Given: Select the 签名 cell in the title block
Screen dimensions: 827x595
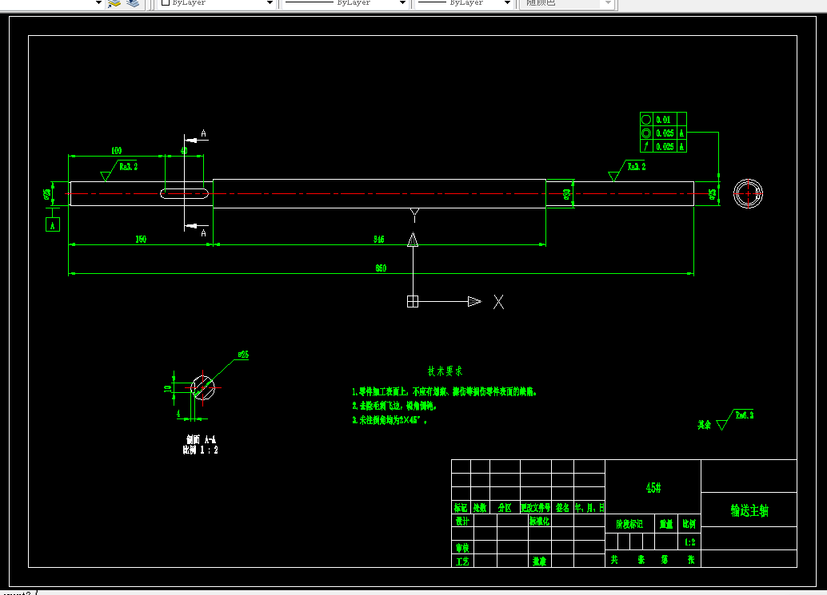Looking at the screenshot, I should 563,508.
